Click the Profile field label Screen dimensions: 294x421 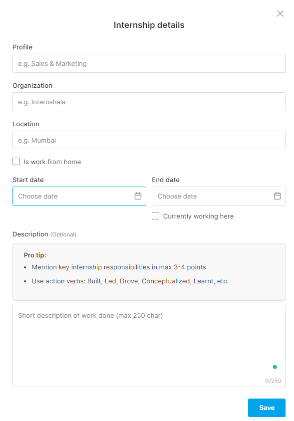point(22,47)
